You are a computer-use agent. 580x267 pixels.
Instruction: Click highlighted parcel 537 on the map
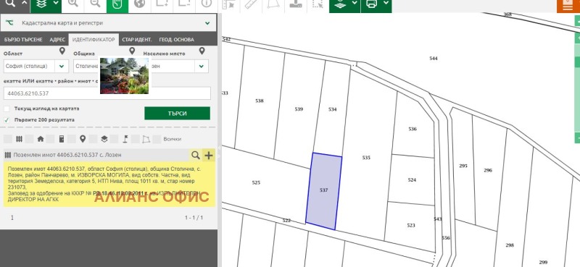(x=323, y=190)
